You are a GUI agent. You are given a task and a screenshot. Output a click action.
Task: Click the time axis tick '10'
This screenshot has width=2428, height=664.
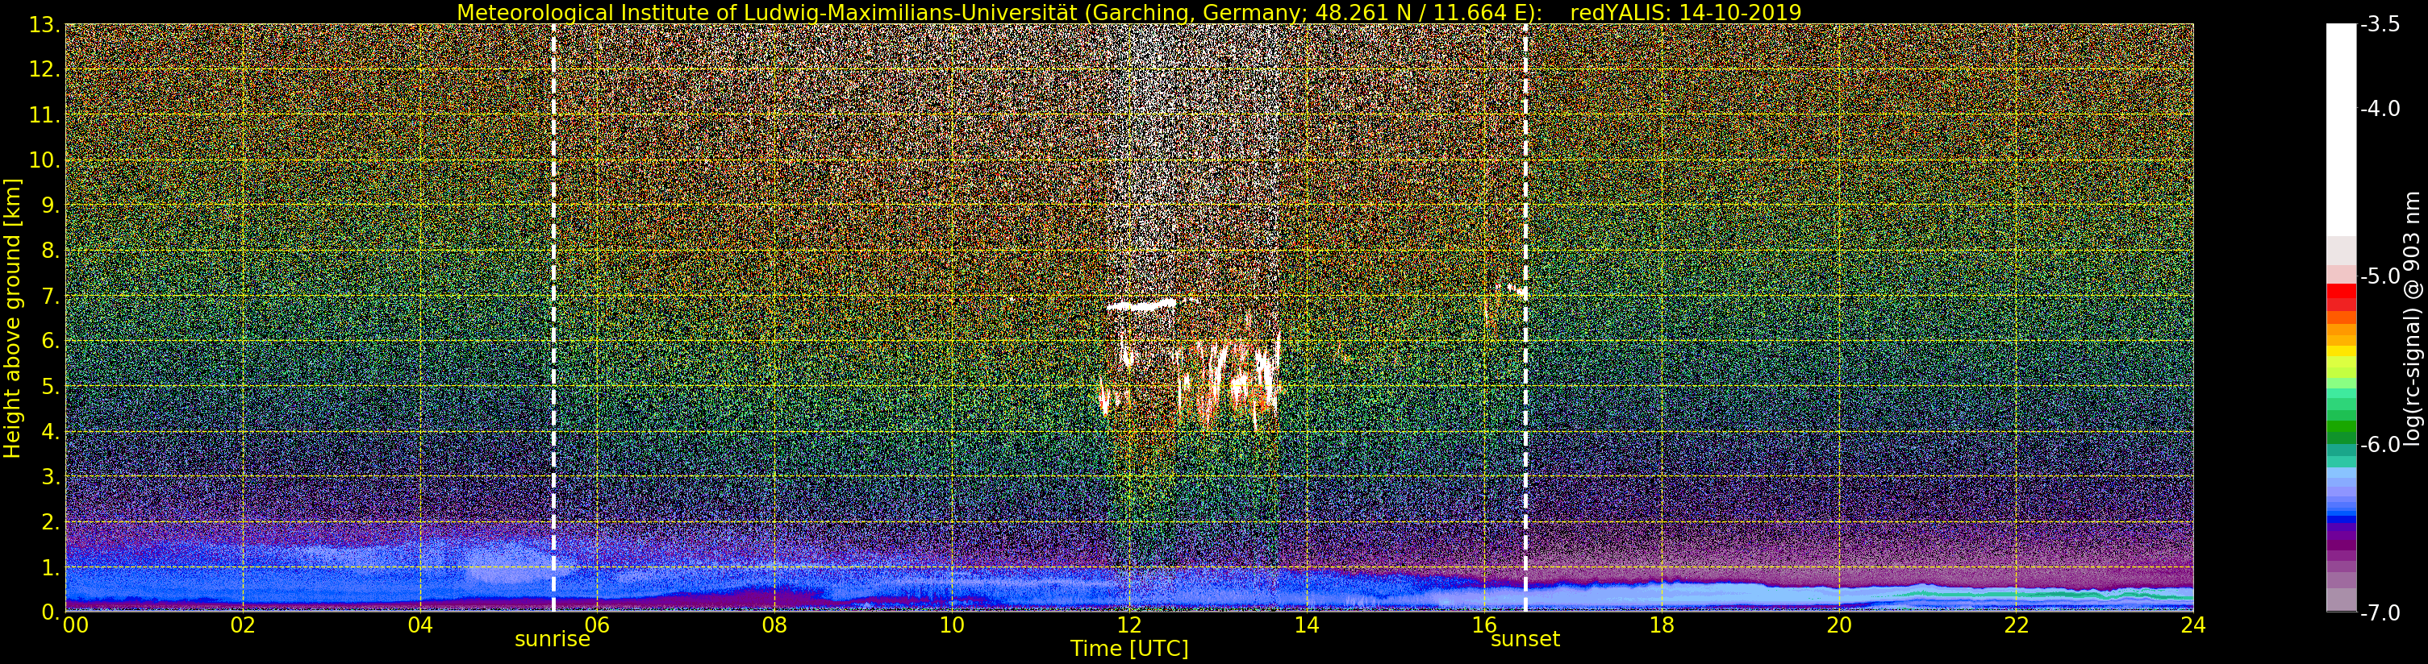[952, 625]
